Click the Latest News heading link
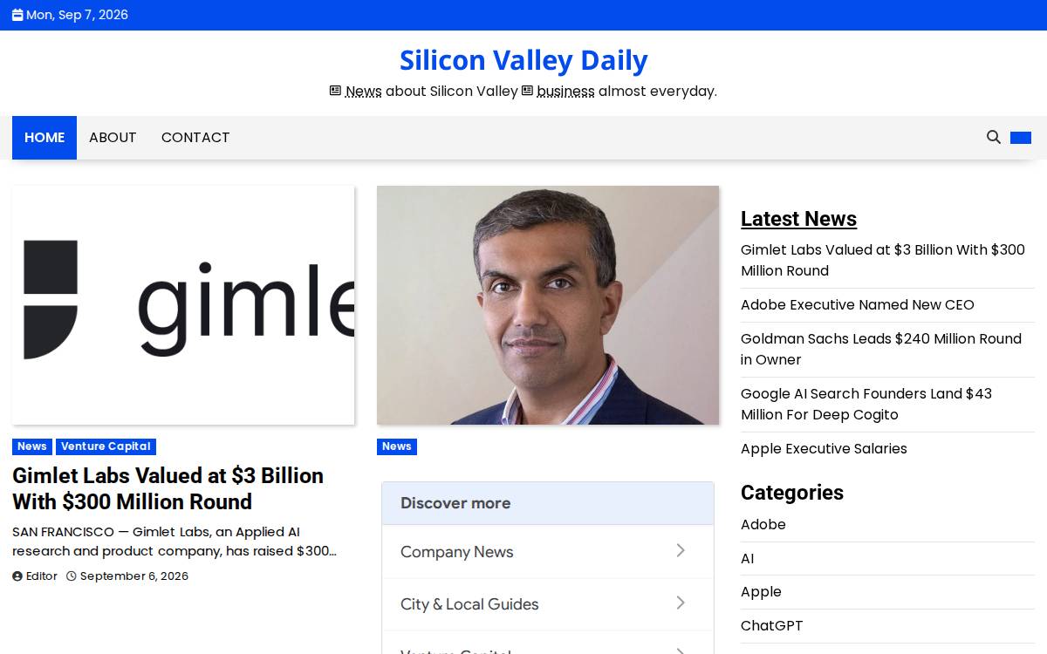The width and height of the screenshot is (1047, 654). pyautogui.click(x=798, y=219)
